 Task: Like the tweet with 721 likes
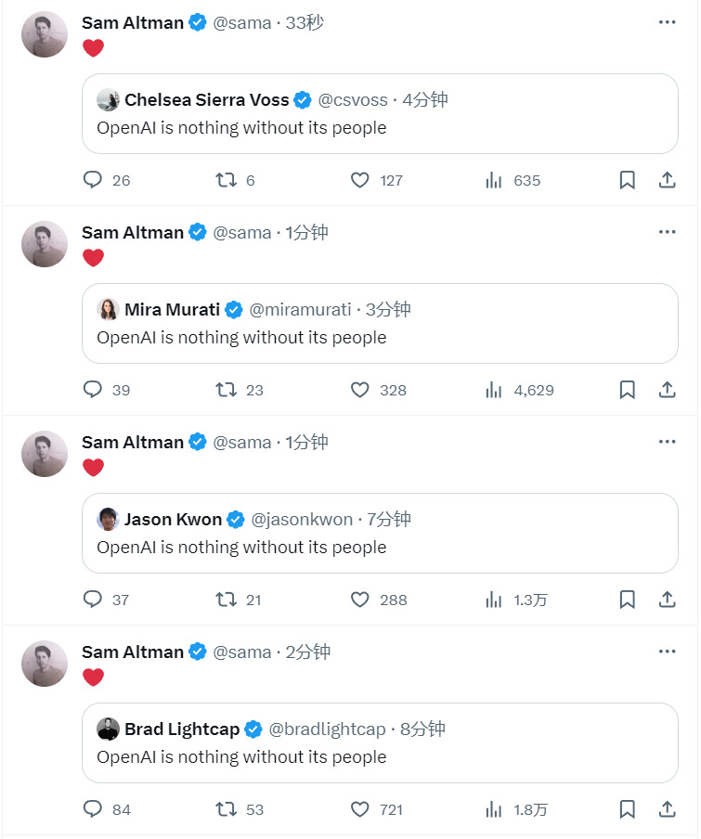(360, 809)
